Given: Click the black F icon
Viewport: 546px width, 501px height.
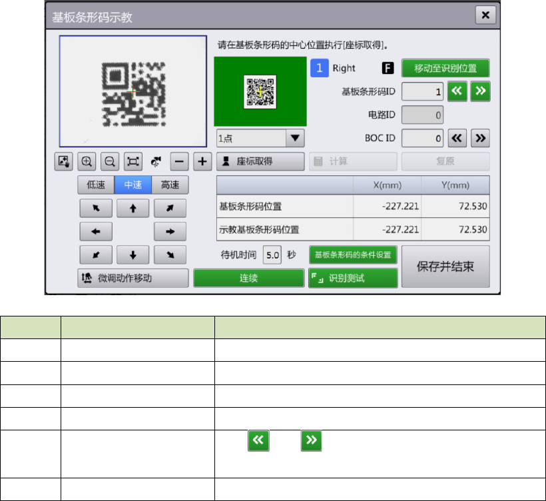Looking at the screenshot, I should pos(388,68).
